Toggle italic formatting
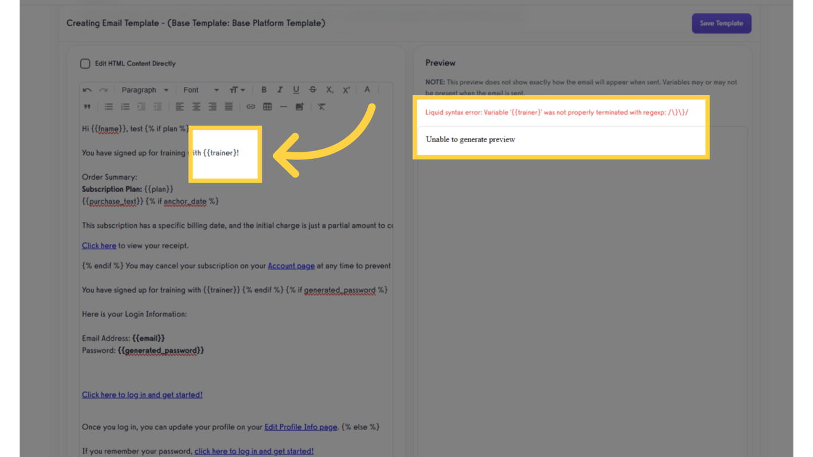This screenshot has width=813, height=457. 280,90
